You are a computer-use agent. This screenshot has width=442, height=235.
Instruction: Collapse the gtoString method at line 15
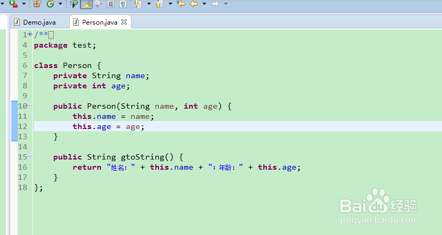30,156
